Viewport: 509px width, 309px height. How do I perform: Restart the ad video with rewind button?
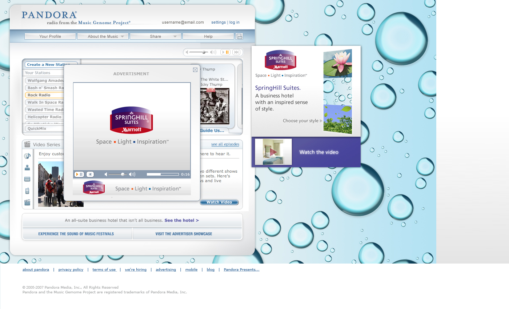pyautogui.click(x=90, y=174)
